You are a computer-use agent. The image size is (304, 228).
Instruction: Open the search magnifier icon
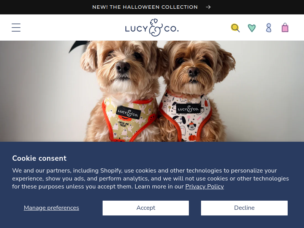tap(235, 28)
